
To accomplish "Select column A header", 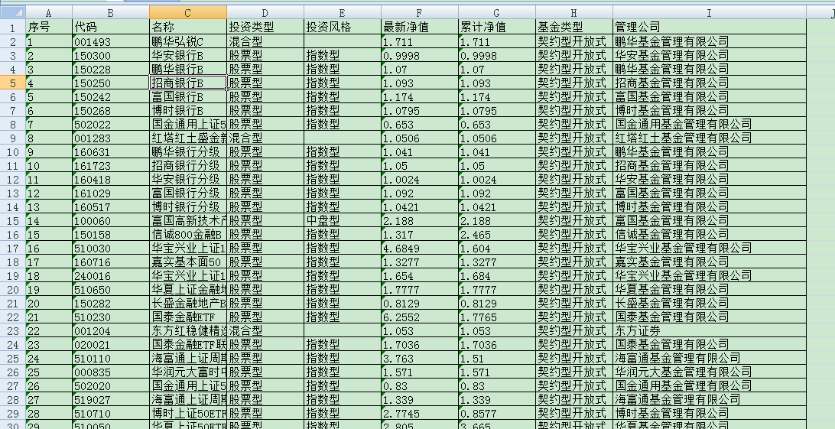I will click(x=48, y=12).
